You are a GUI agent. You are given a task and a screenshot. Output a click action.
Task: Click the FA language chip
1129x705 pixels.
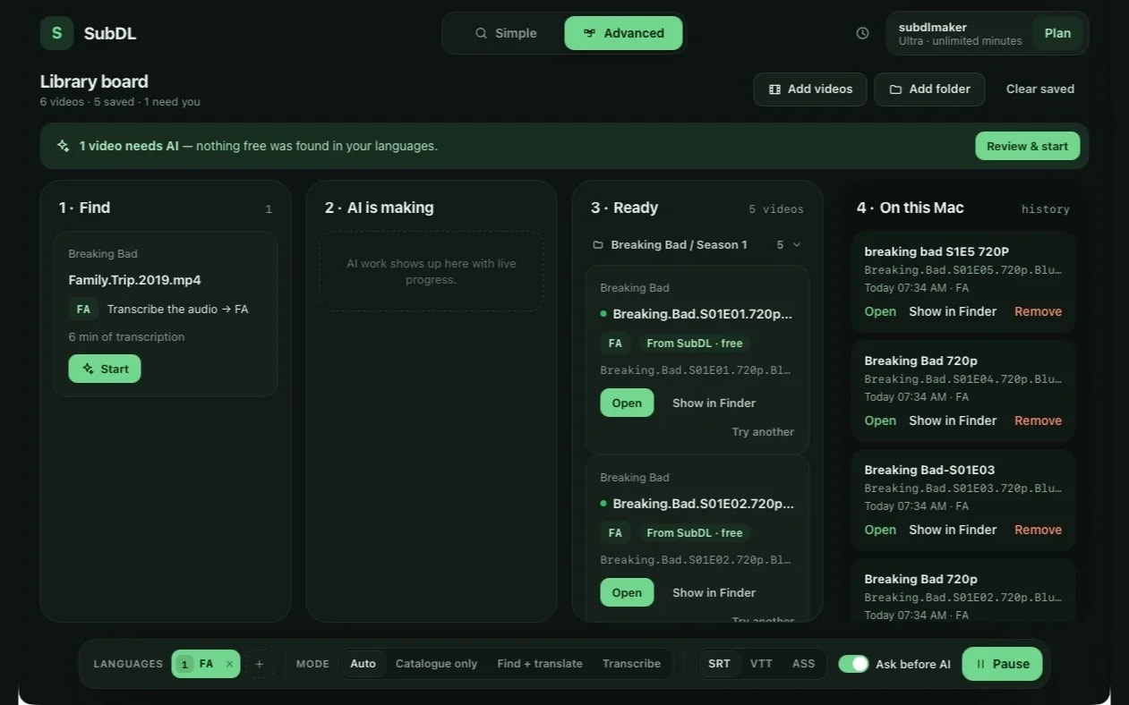pyautogui.click(x=205, y=664)
